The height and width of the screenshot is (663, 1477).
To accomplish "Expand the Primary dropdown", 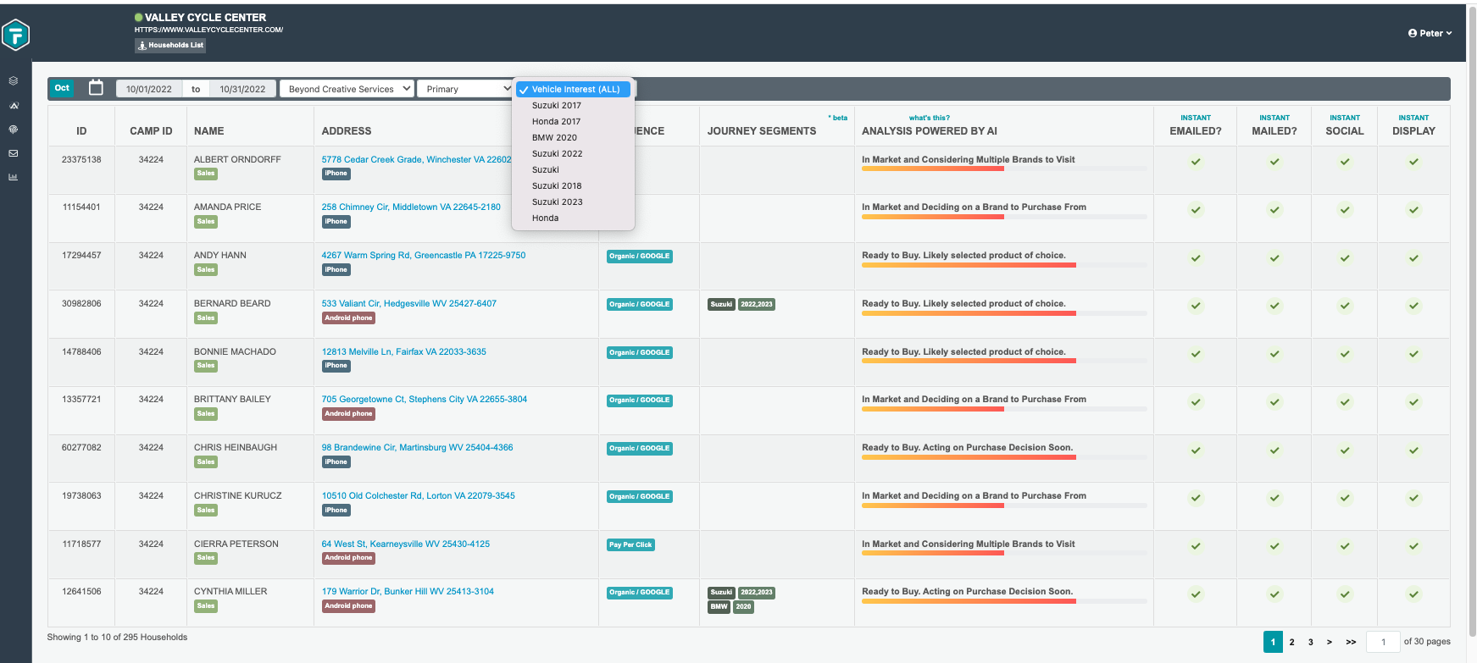I will [x=465, y=89].
